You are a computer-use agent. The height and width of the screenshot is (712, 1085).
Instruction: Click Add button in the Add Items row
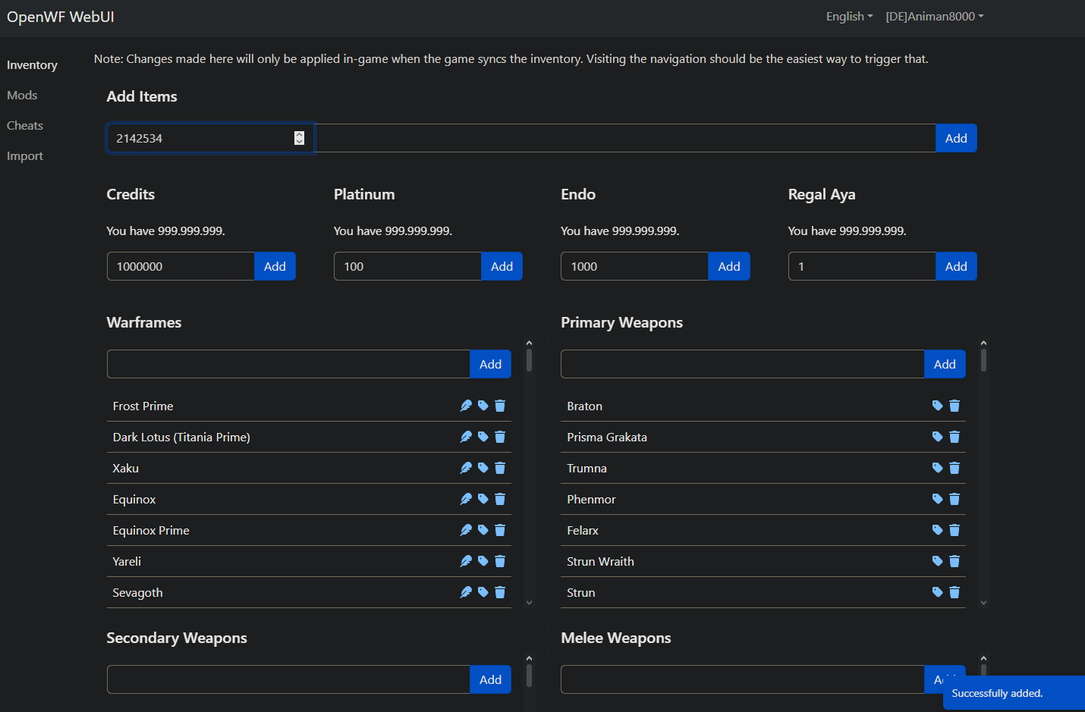956,138
